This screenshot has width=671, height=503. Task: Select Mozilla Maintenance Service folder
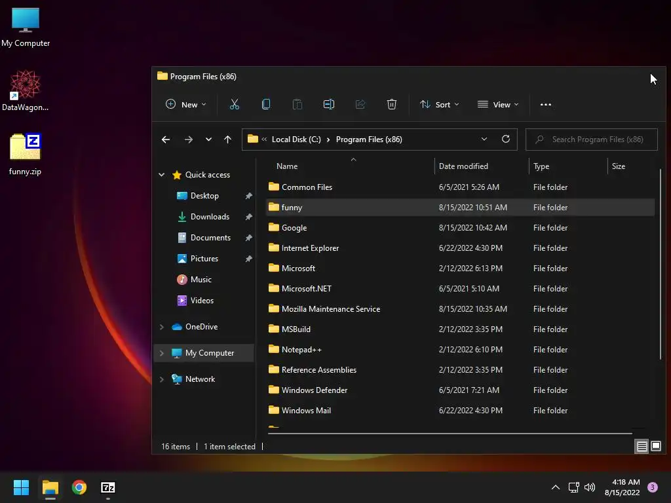[460, 309]
